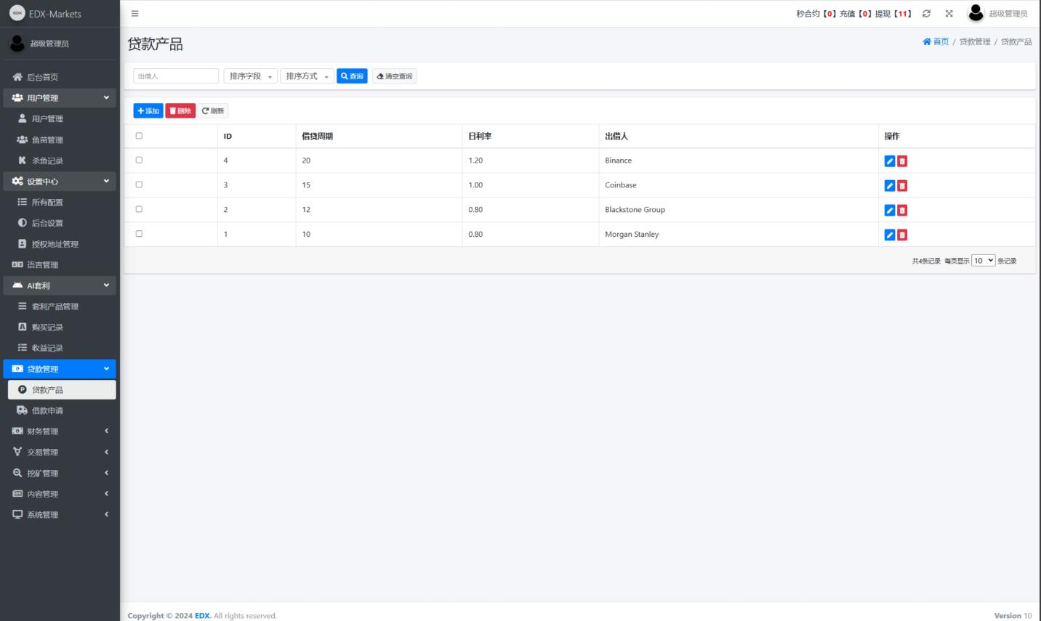Go to 套利产品管理 in the sidebar
This screenshot has width=1041, height=621.
[55, 307]
